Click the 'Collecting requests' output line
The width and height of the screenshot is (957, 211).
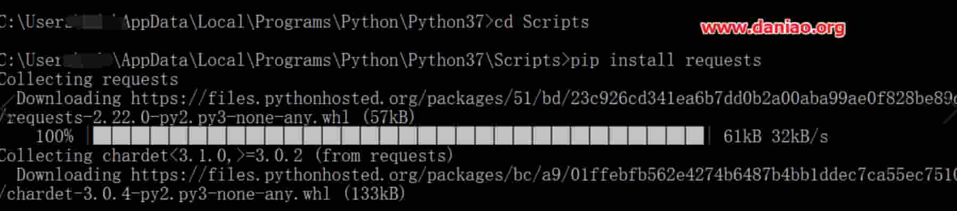tap(89, 79)
